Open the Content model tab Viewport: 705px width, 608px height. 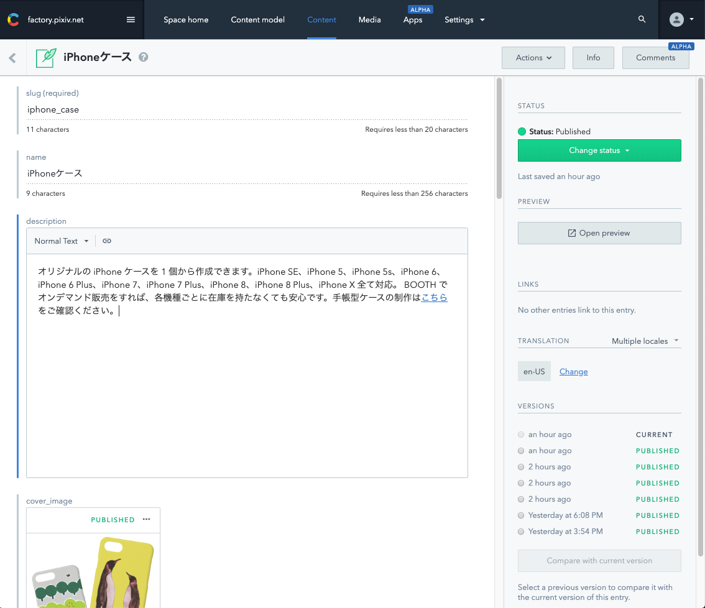257,20
